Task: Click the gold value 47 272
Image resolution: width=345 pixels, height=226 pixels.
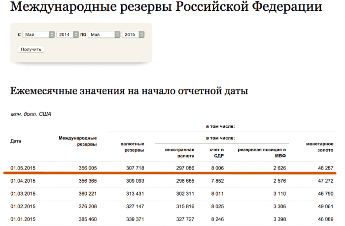Action: click(x=326, y=181)
